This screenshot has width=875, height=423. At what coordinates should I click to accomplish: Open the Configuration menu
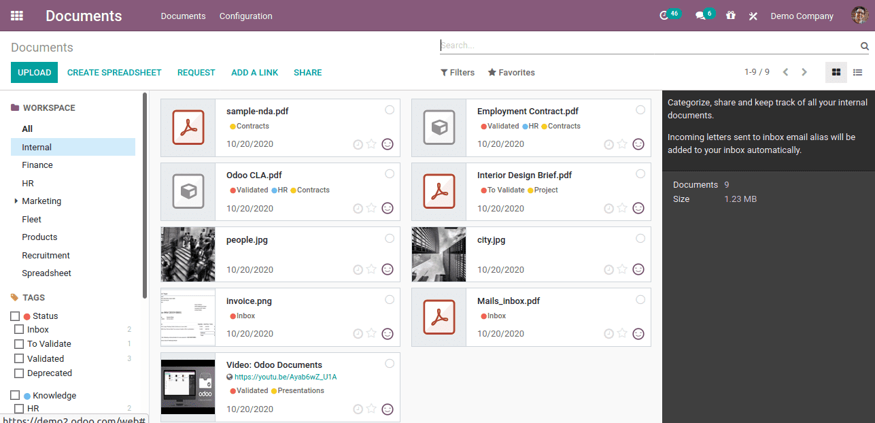pos(245,16)
